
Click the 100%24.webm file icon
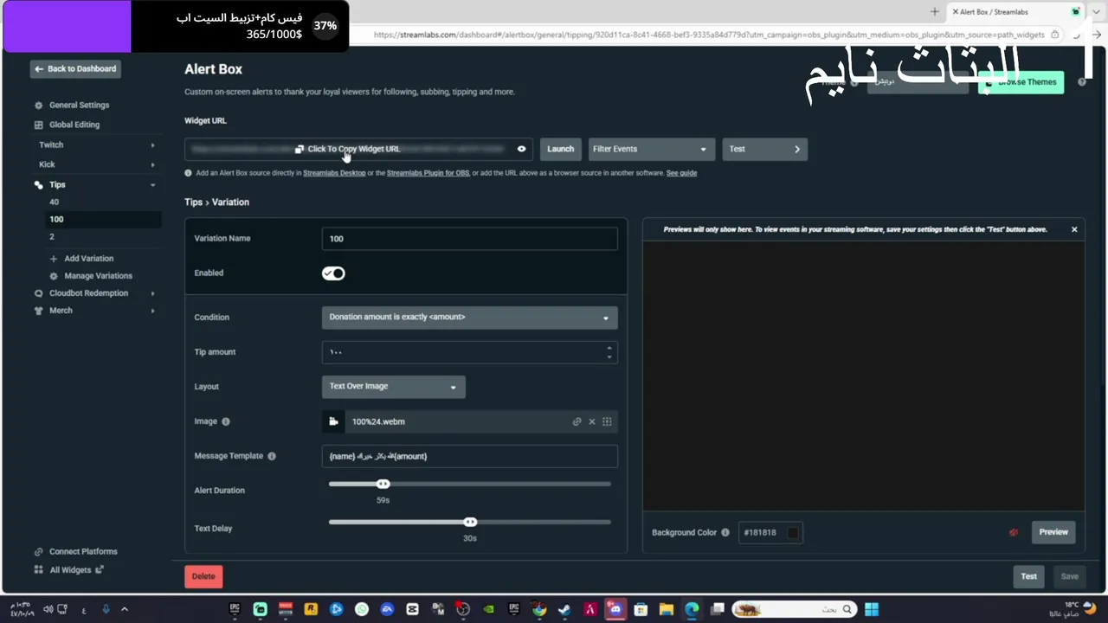333,421
